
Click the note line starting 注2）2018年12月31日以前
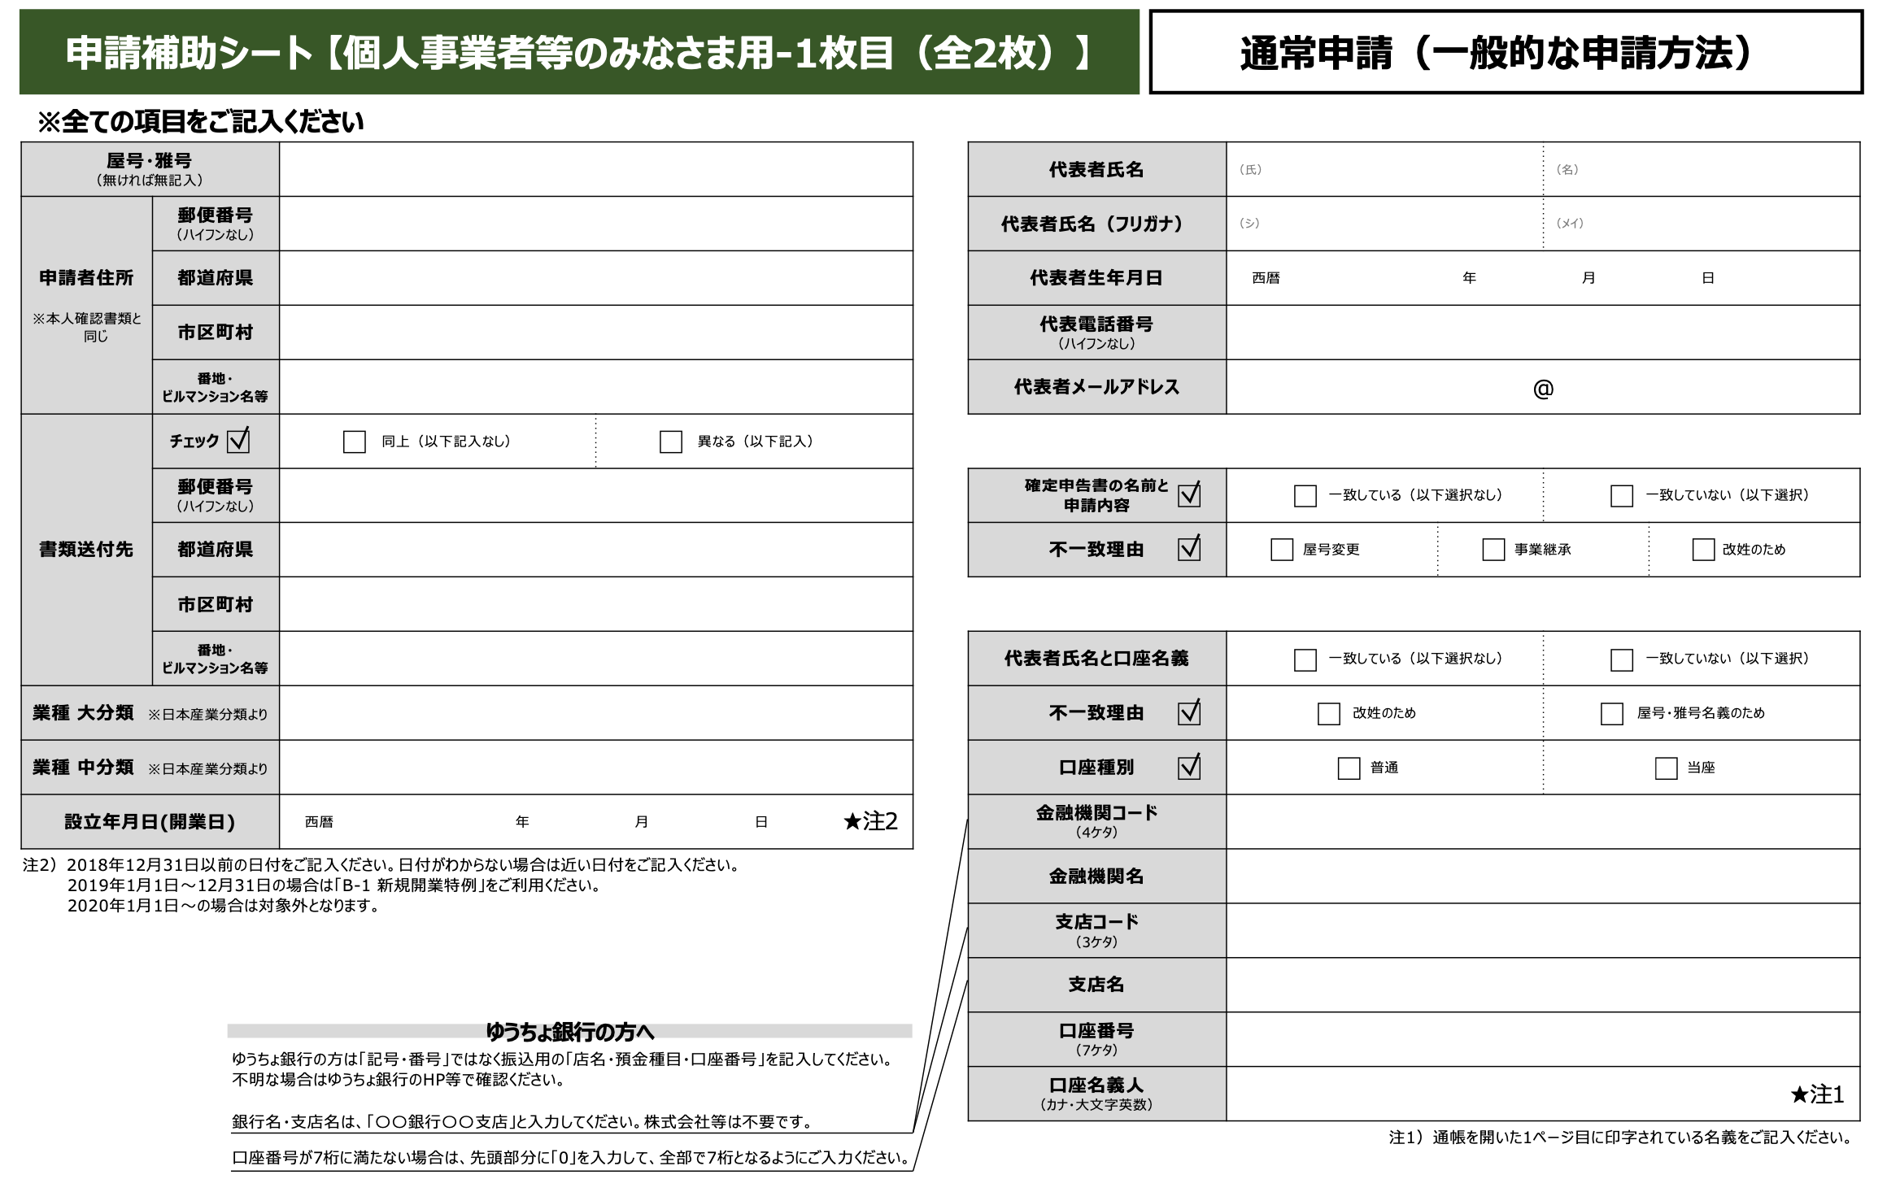tap(381, 865)
